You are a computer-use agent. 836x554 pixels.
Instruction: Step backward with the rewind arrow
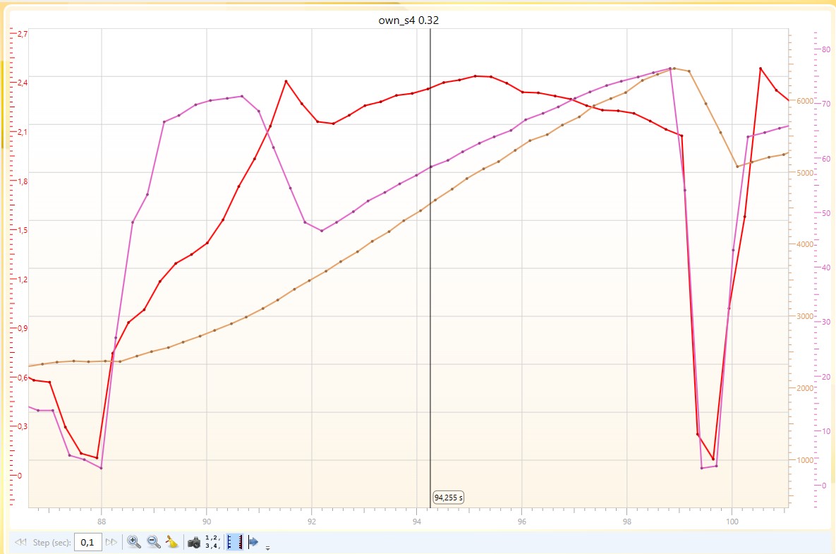point(20,542)
